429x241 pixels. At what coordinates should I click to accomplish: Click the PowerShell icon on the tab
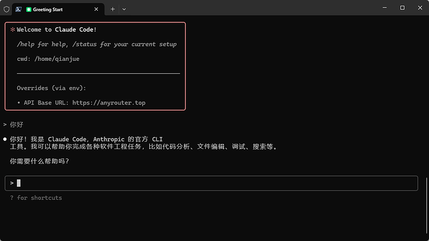pyautogui.click(x=18, y=9)
